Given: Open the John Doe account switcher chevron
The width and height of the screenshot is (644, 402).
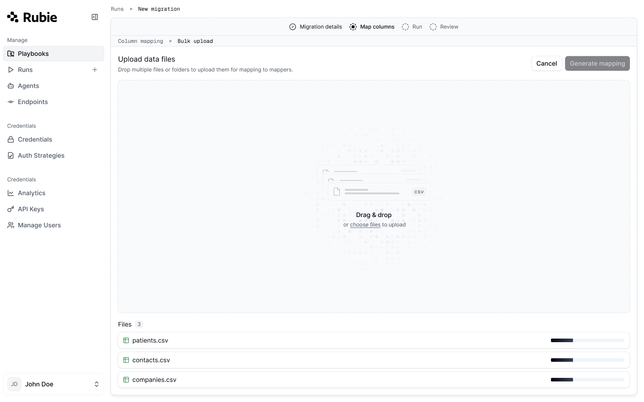Looking at the screenshot, I should click(97, 384).
